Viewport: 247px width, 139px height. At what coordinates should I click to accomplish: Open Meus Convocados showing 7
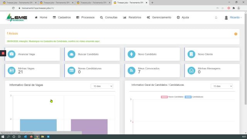pos(152,70)
